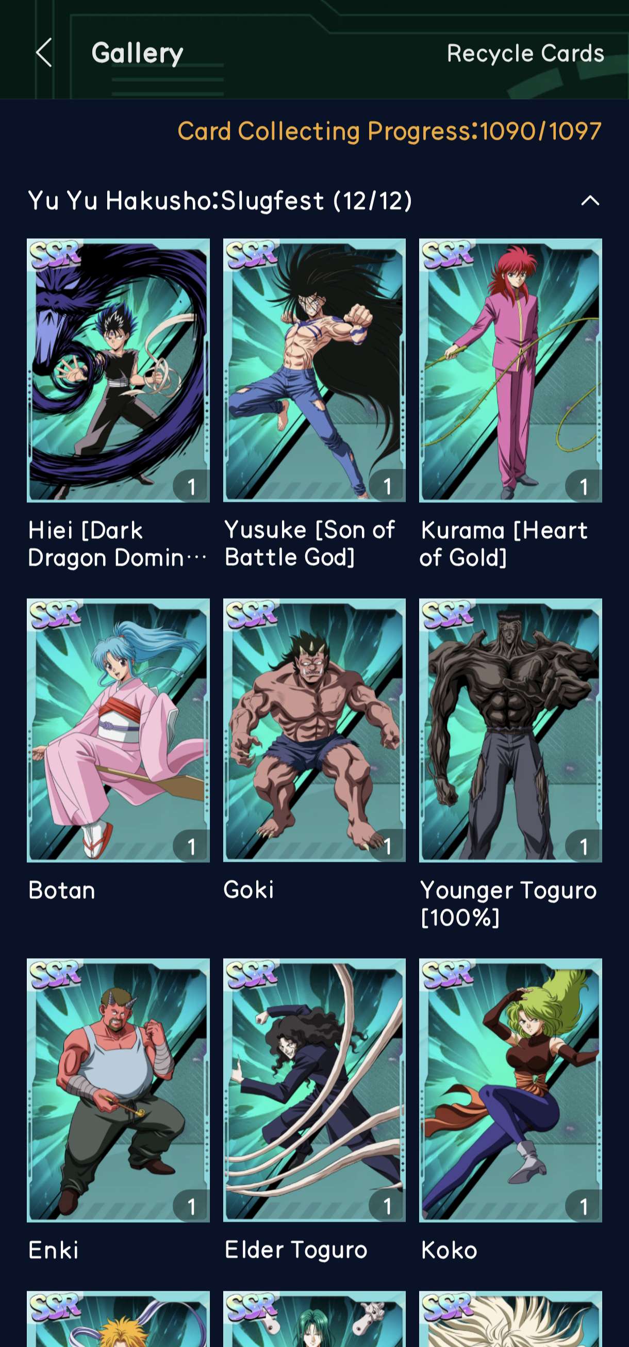
Task: View the Kurama Heart of Gold card
Action: [510, 370]
